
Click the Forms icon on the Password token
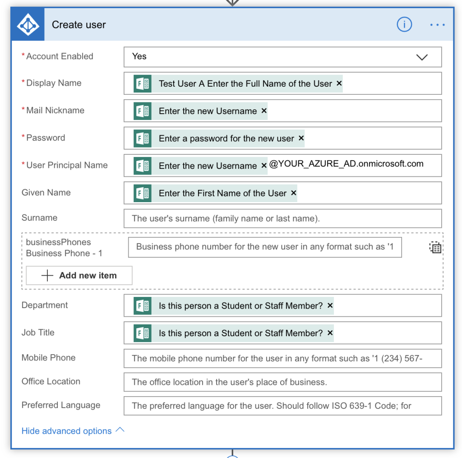pos(143,138)
